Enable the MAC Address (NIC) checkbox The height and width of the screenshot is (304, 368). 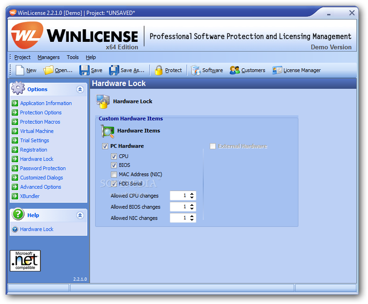coord(114,174)
